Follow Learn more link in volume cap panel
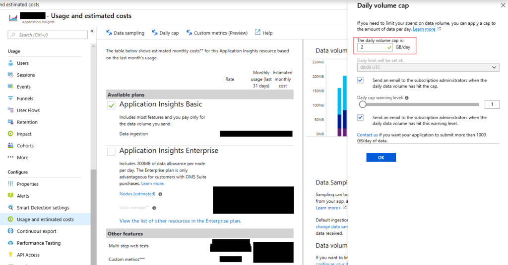The height and width of the screenshot is (265, 508). point(424,29)
